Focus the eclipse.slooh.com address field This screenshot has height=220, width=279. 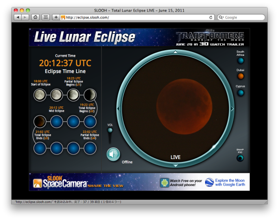pos(137,17)
